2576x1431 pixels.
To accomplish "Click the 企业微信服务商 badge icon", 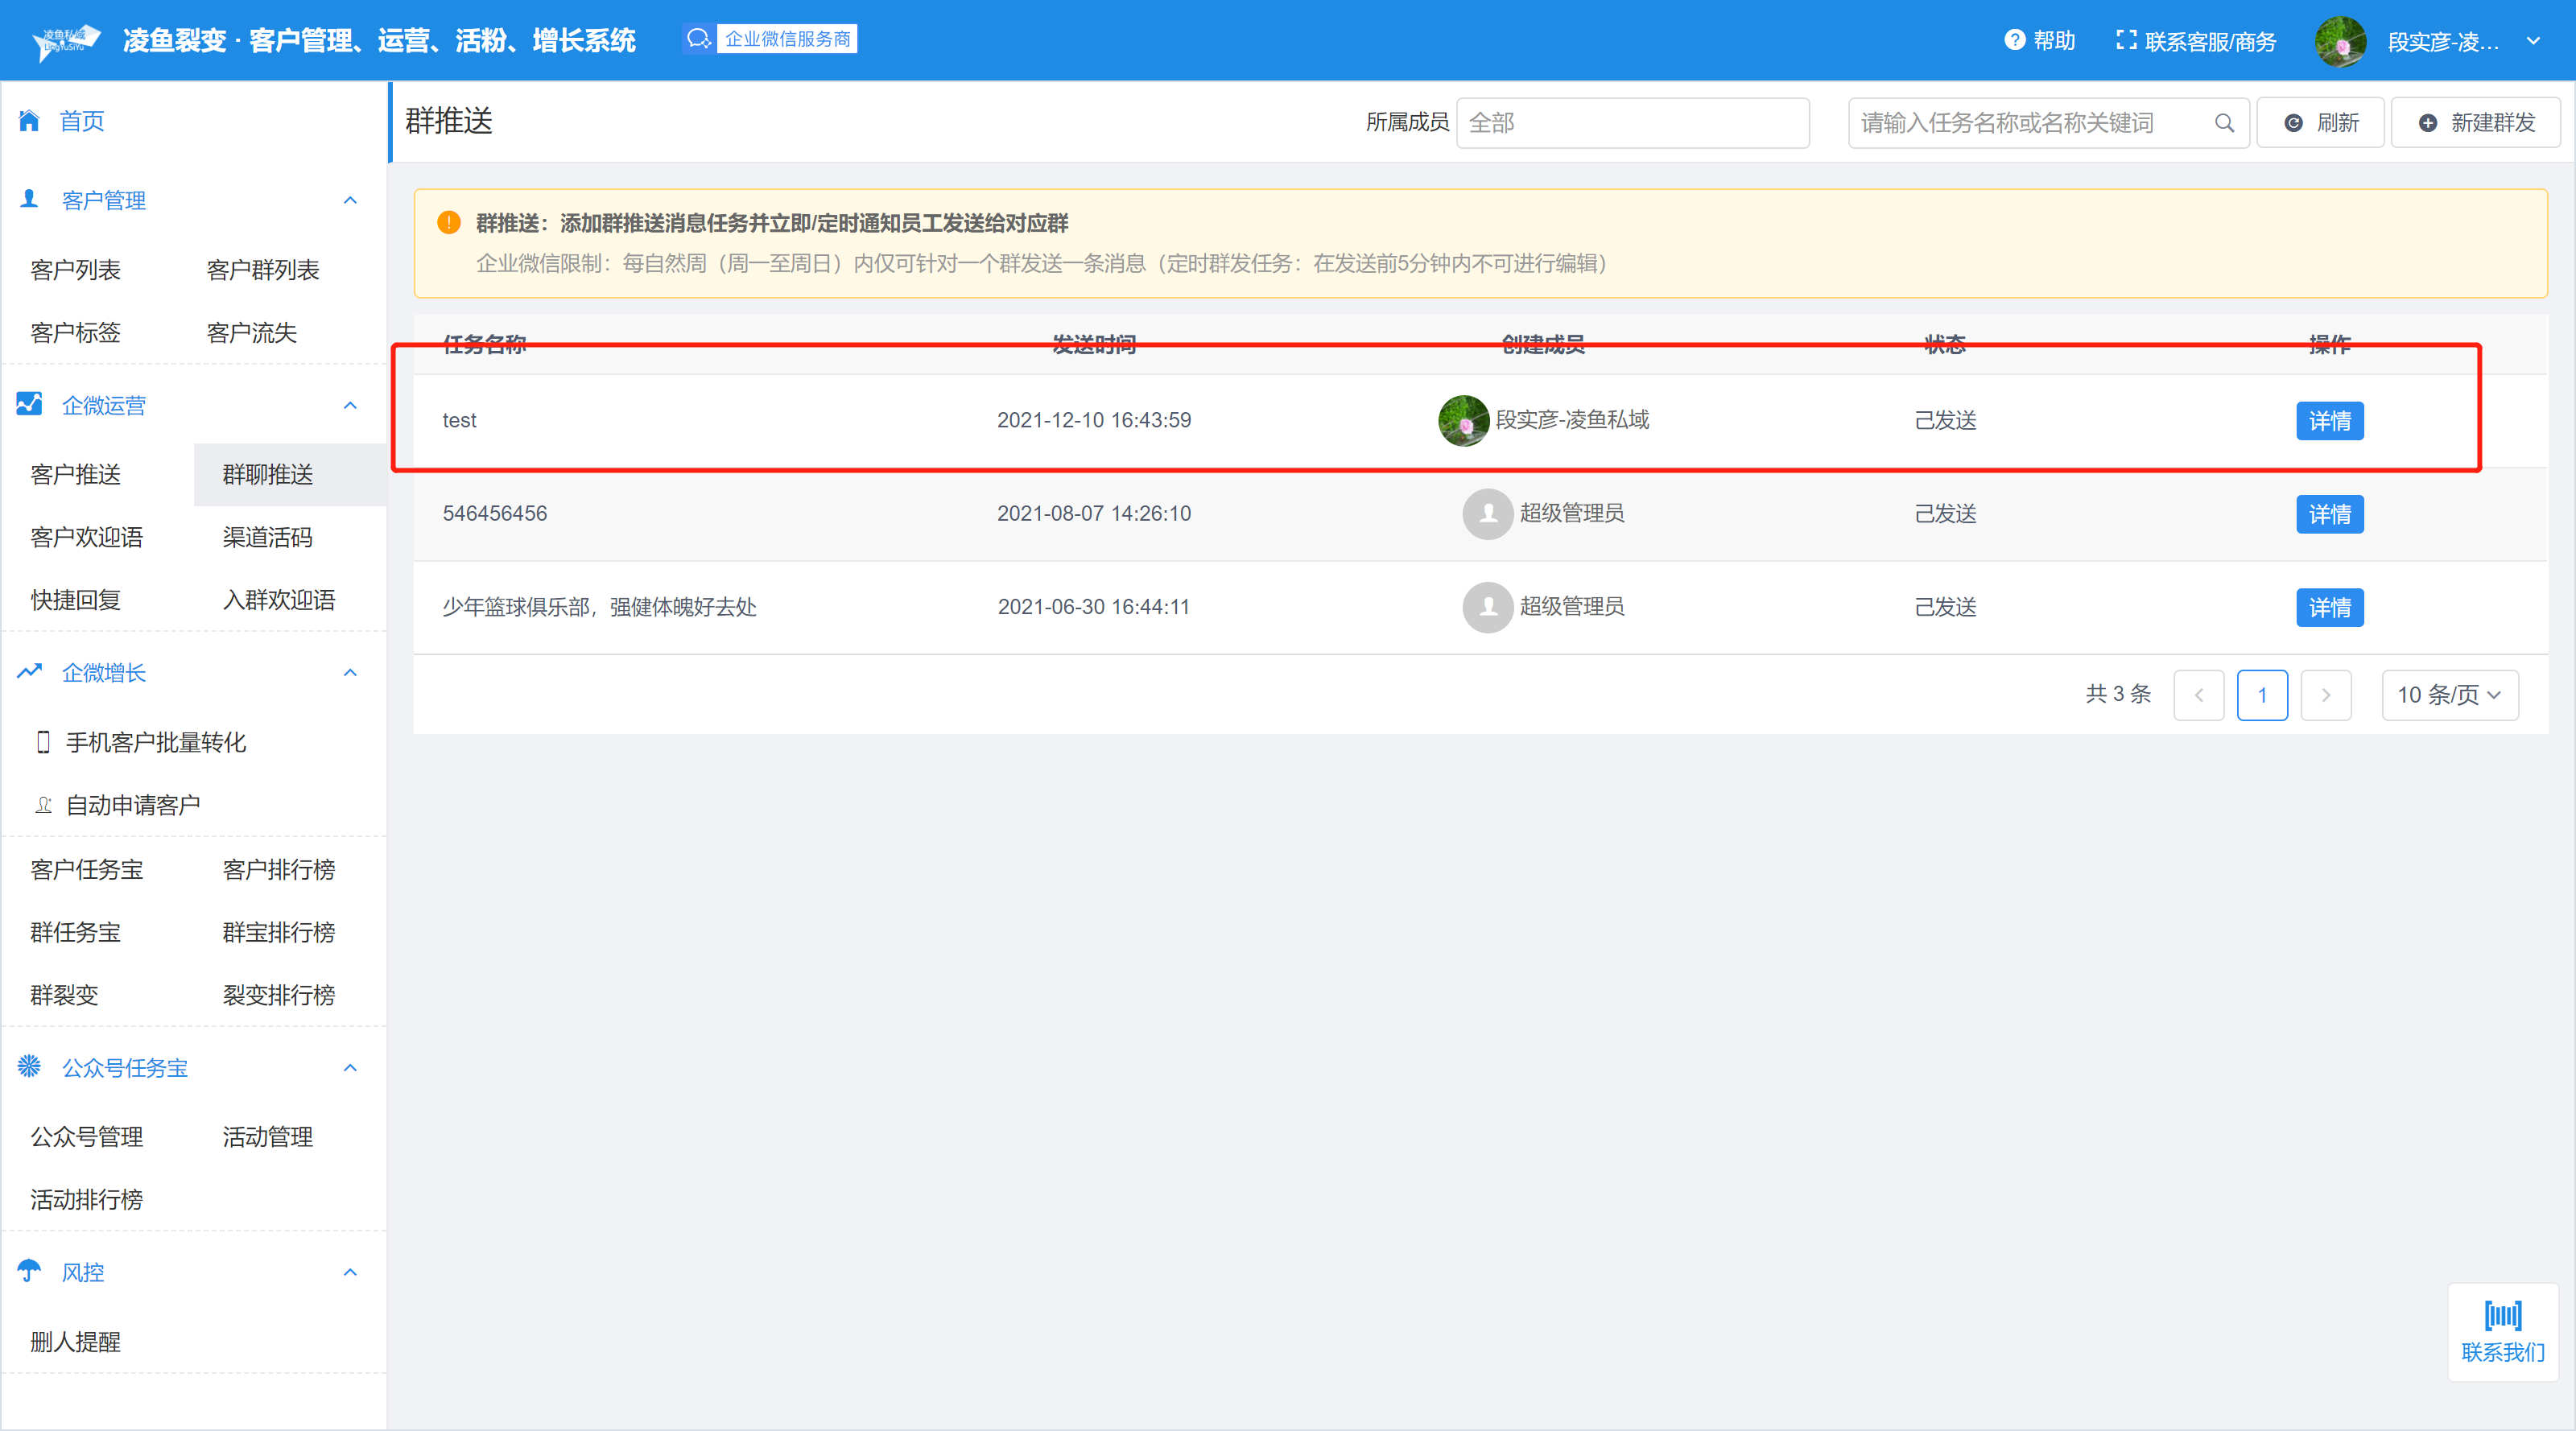I will (x=698, y=39).
